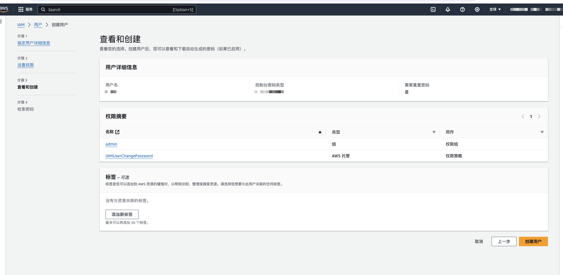The image size is (563, 275).
Task: Click the 控制台密码类型 label
Action: [269, 85]
